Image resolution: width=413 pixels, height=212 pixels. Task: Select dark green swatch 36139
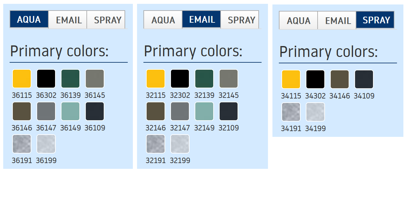coord(70,79)
